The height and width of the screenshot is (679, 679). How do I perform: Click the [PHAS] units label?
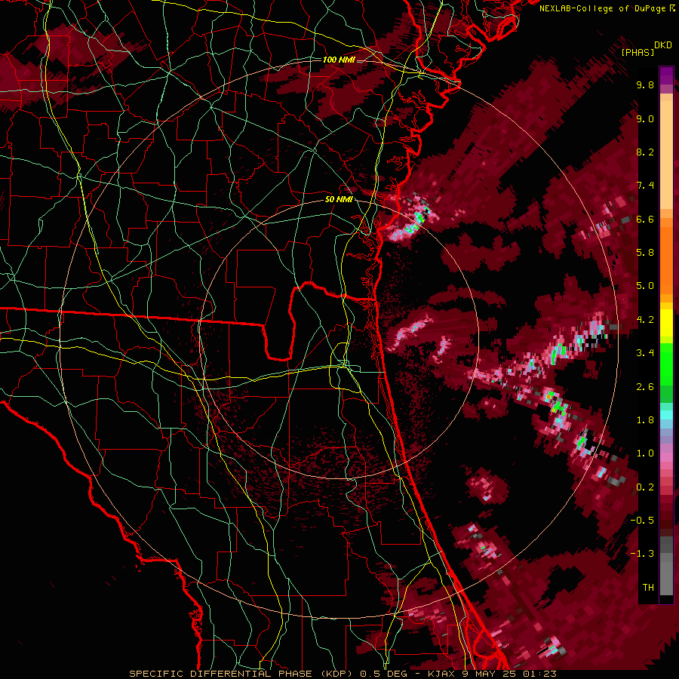(x=638, y=52)
